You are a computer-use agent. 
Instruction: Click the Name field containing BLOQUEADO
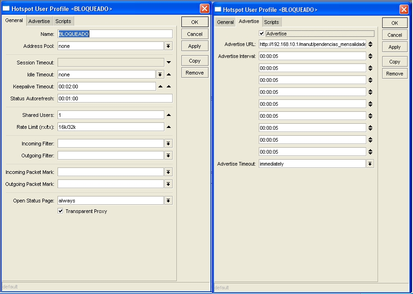point(115,34)
